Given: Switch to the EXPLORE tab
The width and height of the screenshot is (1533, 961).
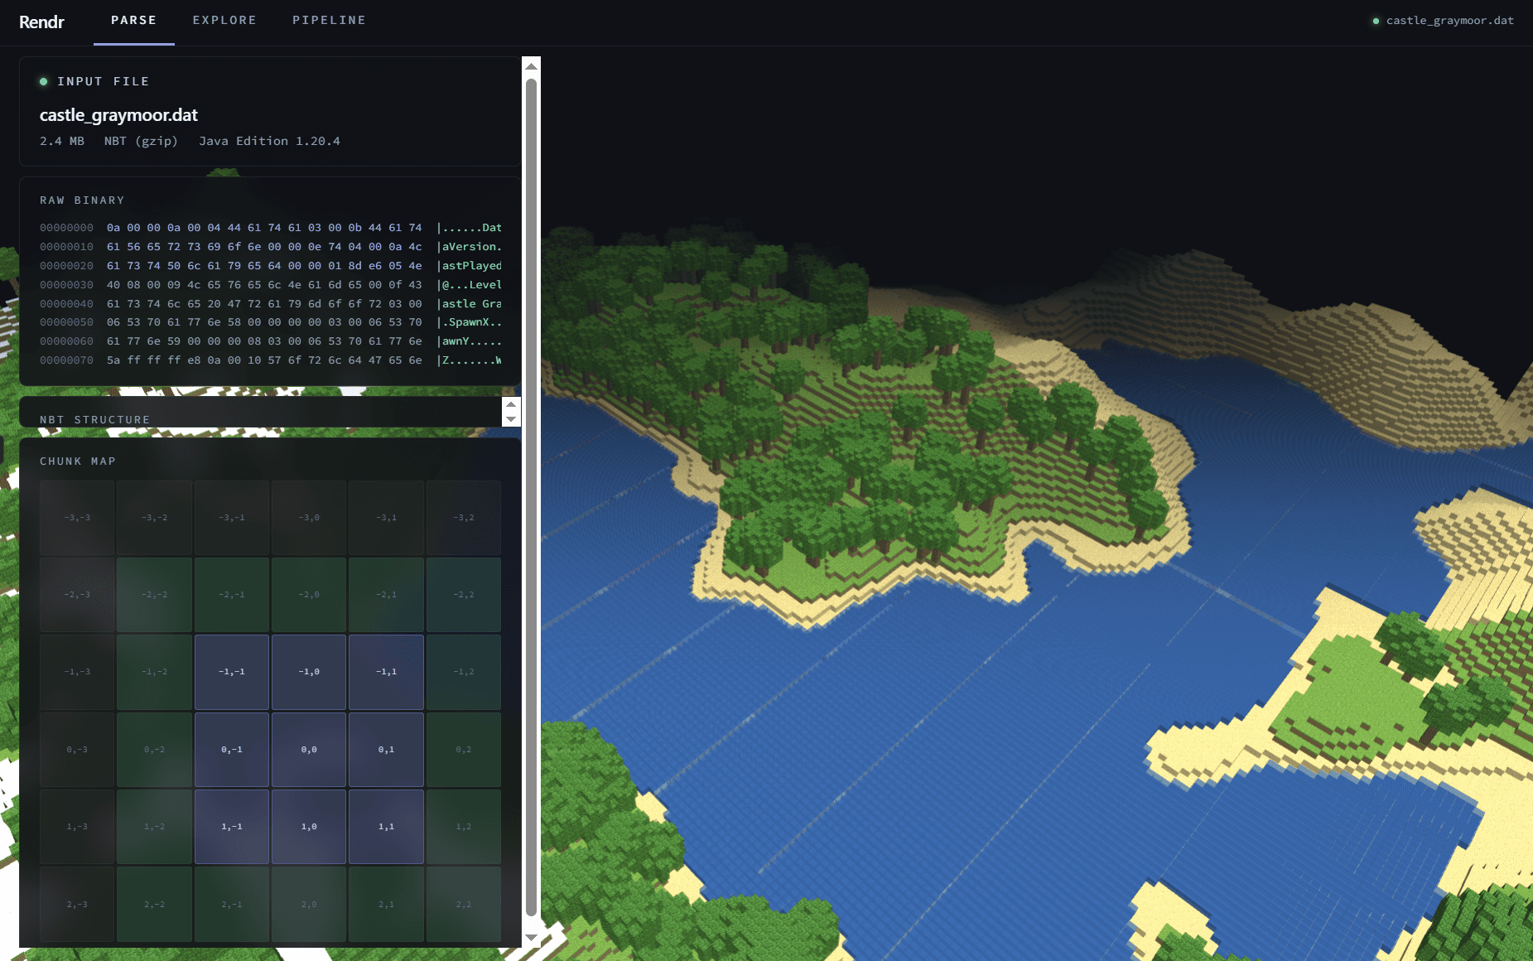Looking at the screenshot, I should pos(224,21).
